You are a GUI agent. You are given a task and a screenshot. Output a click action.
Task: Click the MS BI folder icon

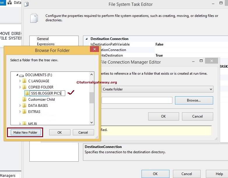tap(24, 123)
